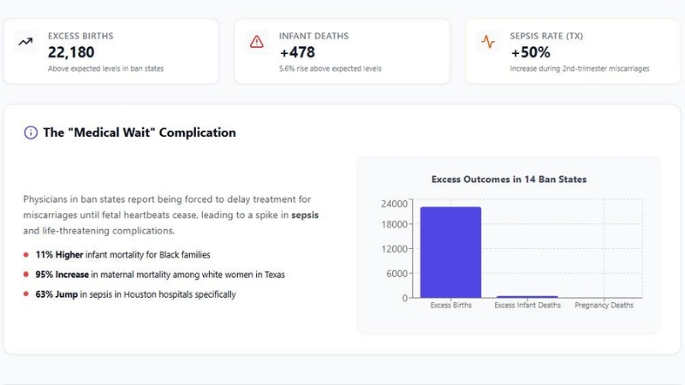Click the red warning triangle icon
The image size is (685, 385).
click(x=257, y=41)
